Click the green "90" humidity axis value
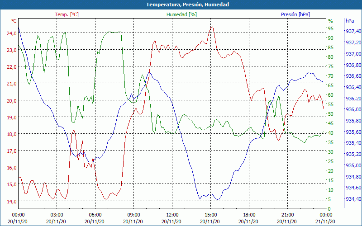Image resolution: width=362 pixels, height=226 pixels. click(x=331, y=38)
